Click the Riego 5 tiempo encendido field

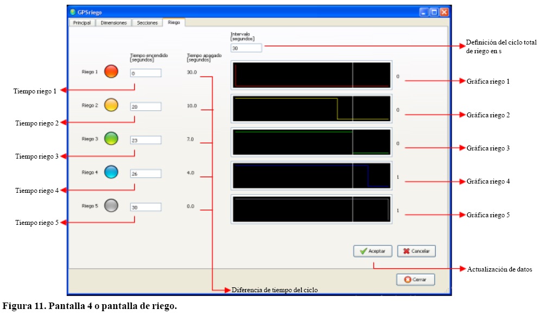[x=145, y=207]
